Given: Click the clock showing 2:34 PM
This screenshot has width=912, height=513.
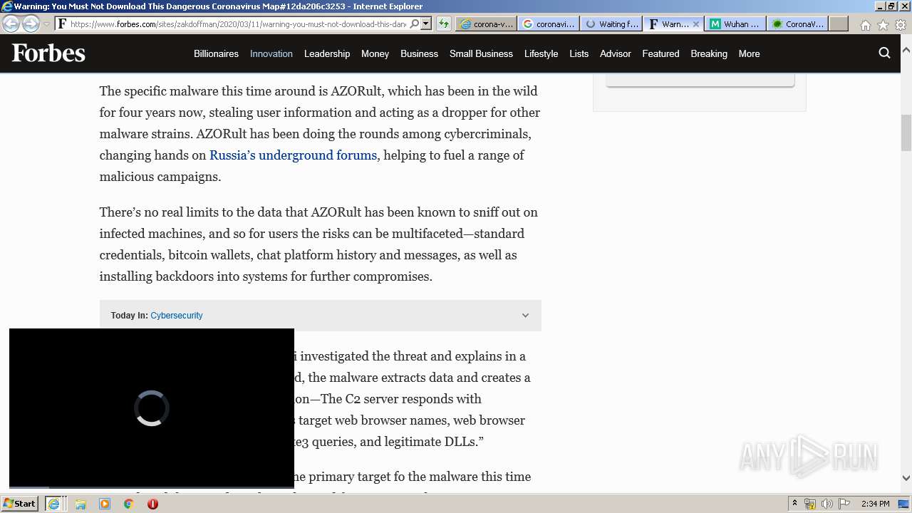Looking at the screenshot, I should [875, 504].
